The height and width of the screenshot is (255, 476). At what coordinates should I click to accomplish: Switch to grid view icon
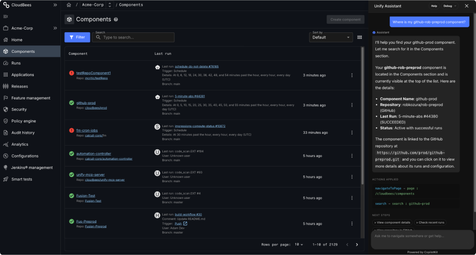pyautogui.click(x=360, y=37)
